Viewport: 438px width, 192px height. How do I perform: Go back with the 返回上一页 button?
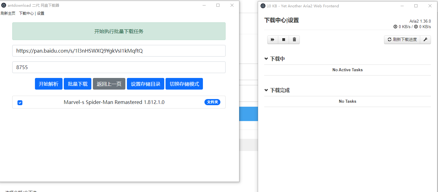[x=109, y=84]
